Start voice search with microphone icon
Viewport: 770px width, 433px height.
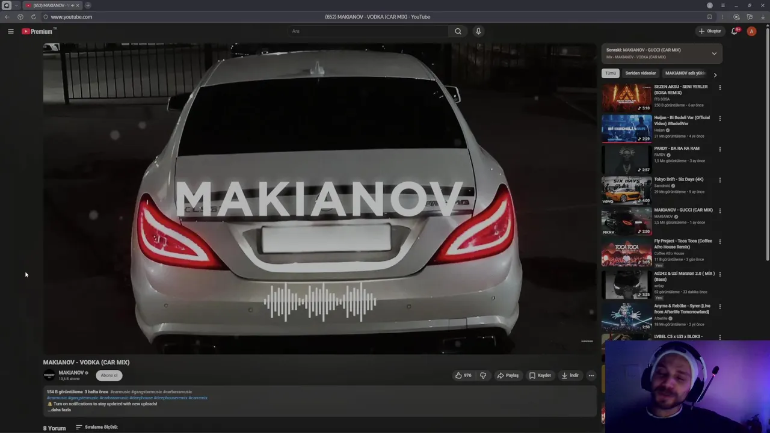tap(478, 31)
